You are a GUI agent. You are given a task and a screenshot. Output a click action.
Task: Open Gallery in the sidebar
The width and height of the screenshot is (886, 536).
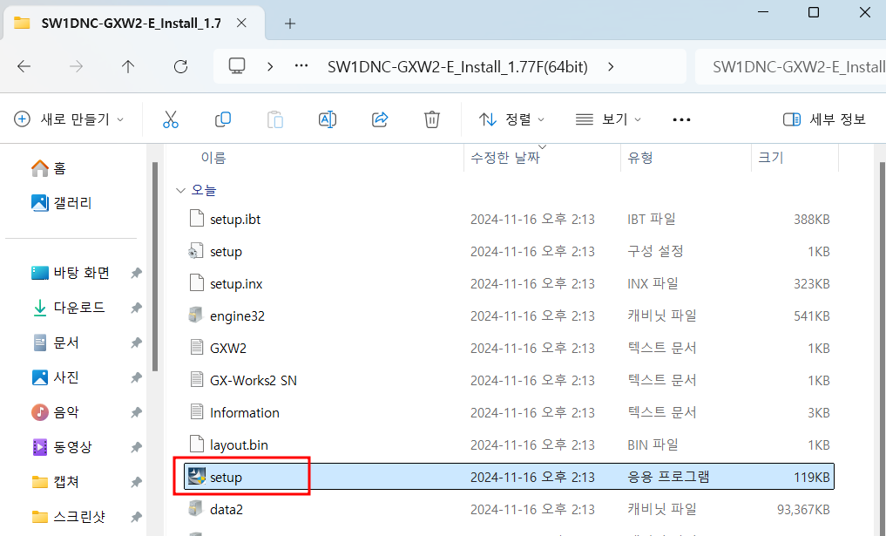click(x=62, y=203)
